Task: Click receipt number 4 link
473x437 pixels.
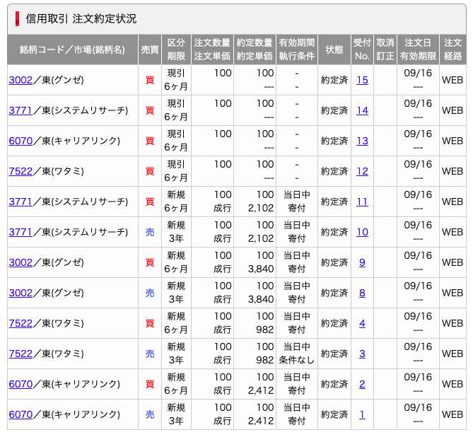Action: click(362, 323)
